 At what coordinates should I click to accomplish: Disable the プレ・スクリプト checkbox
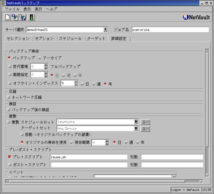coord(10,157)
